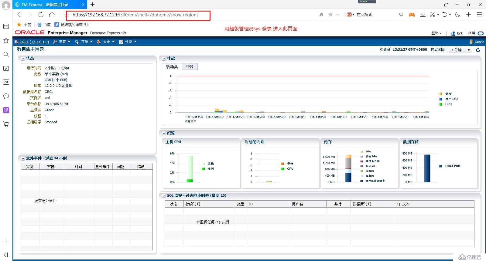This screenshot has height=261, width=486.
Task: Switch to the 活动类 tab
Action: click(172, 67)
